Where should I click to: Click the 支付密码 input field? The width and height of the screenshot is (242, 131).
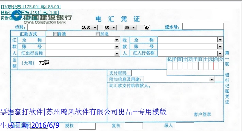pos(149,73)
